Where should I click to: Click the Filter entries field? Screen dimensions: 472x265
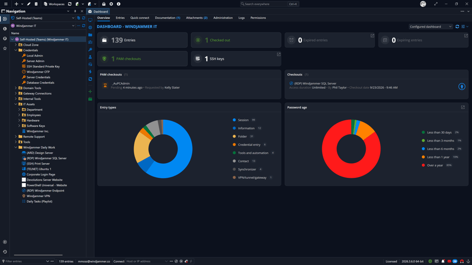coord(25,261)
